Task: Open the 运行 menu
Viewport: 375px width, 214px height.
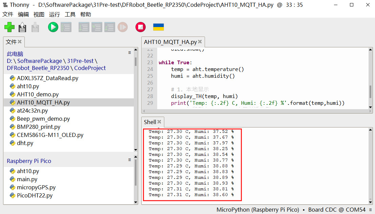Action: coord(54,14)
